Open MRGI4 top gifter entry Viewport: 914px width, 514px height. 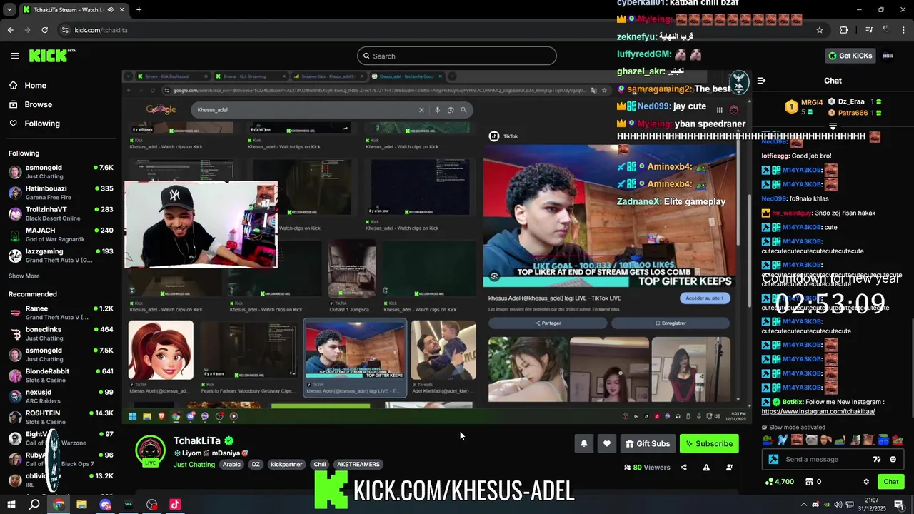[804, 106]
